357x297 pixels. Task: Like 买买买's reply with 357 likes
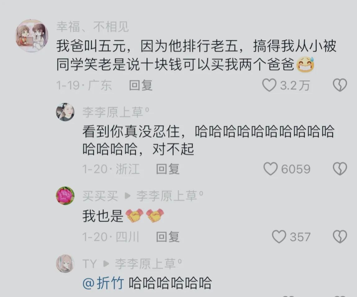point(279,237)
